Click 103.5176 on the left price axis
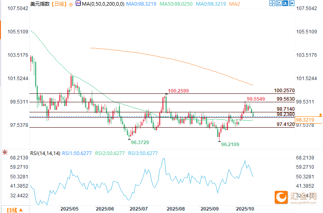This screenshot has height=213, width=323. coord(18,55)
